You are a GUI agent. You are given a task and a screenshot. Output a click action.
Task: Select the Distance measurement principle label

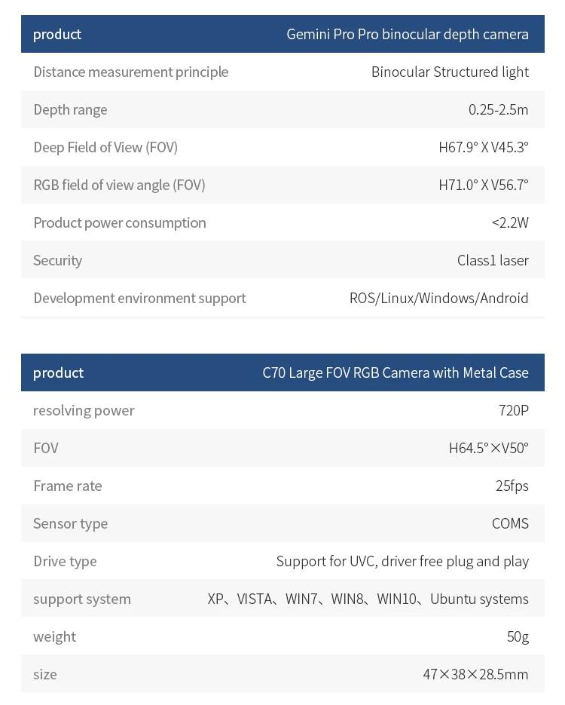(130, 72)
